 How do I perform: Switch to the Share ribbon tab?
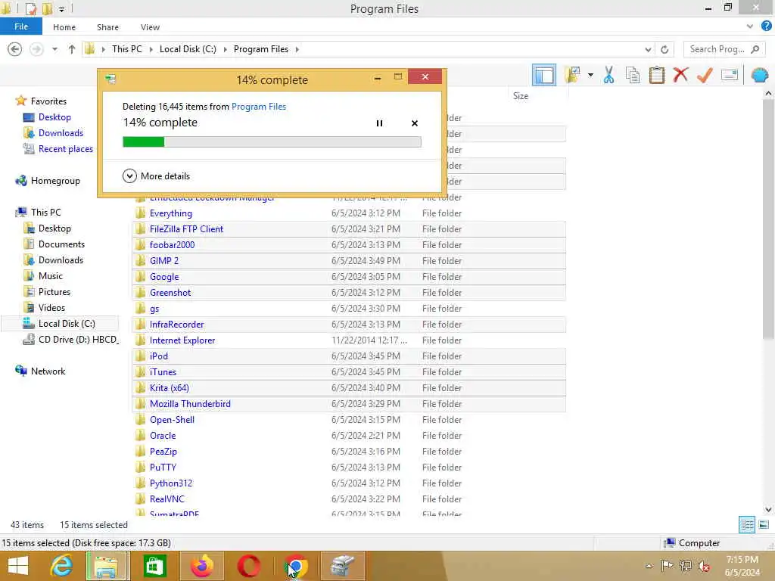(107, 27)
